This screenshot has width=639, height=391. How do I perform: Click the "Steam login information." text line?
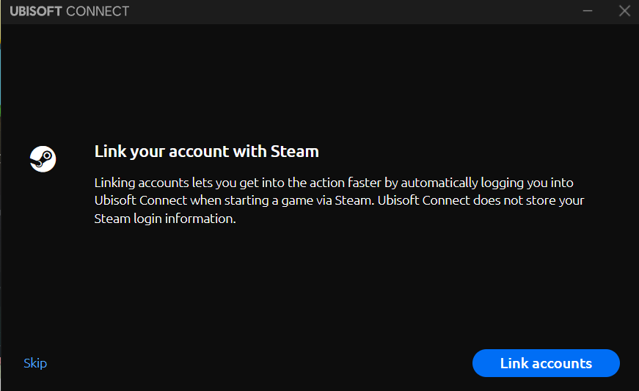(165, 219)
